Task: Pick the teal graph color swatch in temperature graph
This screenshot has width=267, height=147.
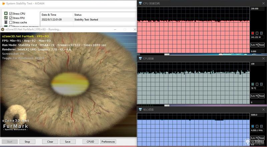Action: point(253,84)
